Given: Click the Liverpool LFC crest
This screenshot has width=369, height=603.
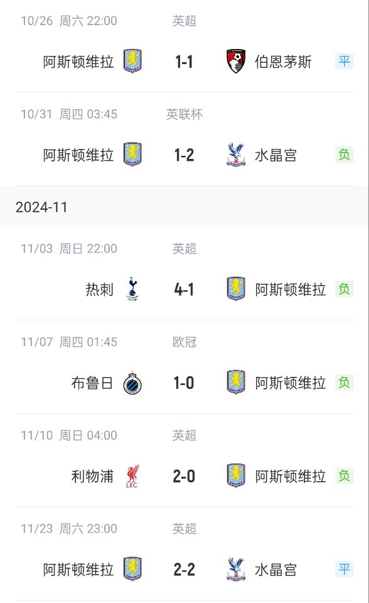Looking at the screenshot, I should pos(132,476).
